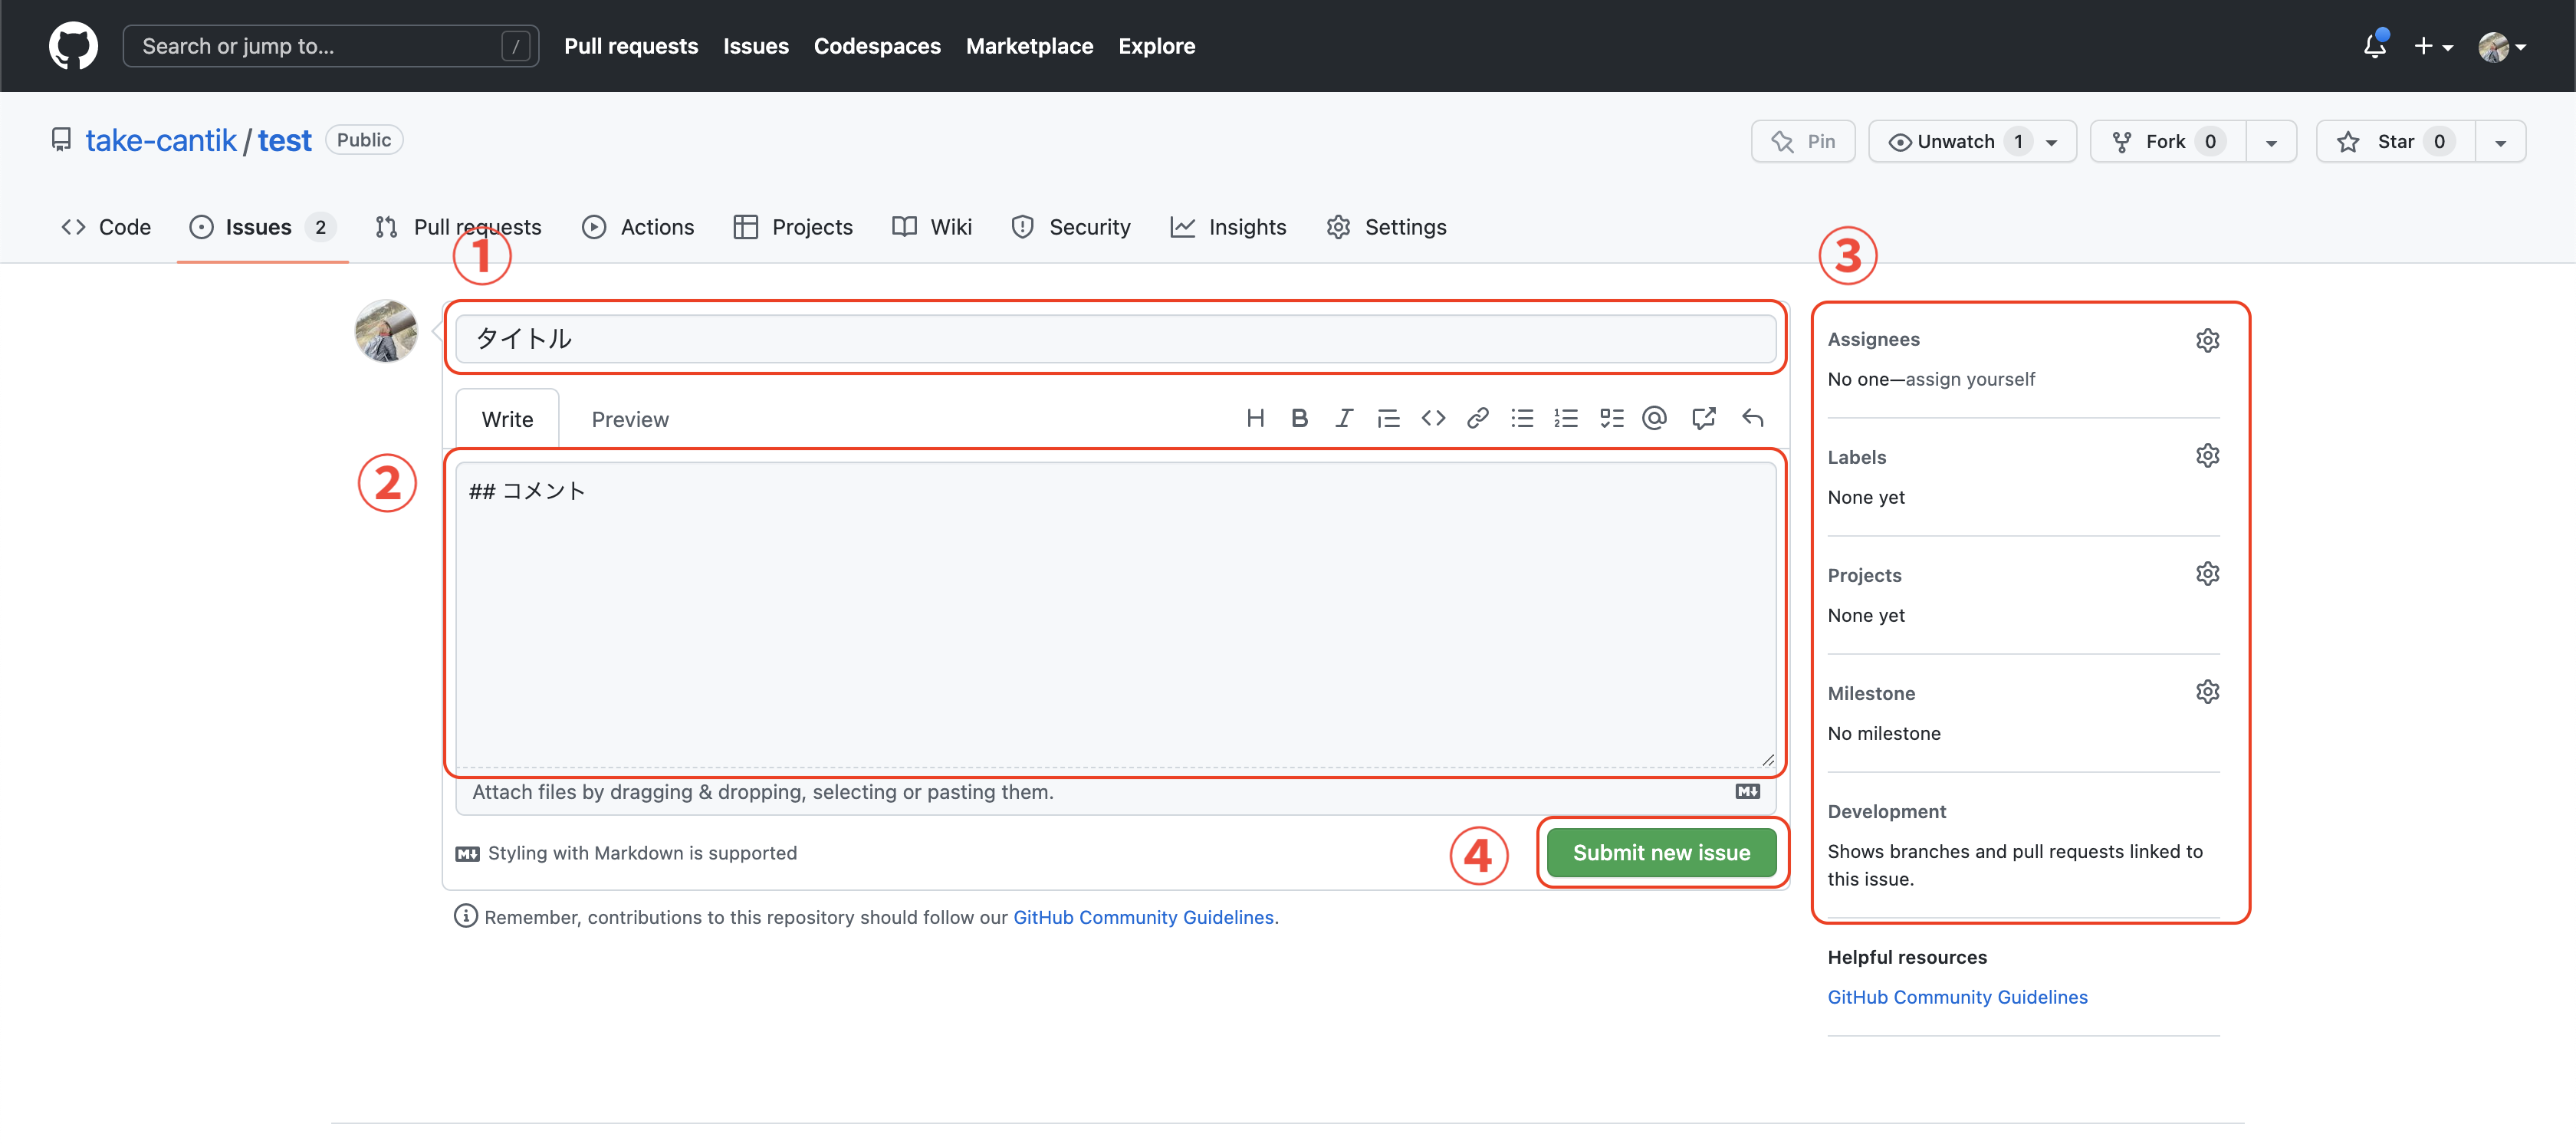Click inside the issue title field

(x=1114, y=338)
